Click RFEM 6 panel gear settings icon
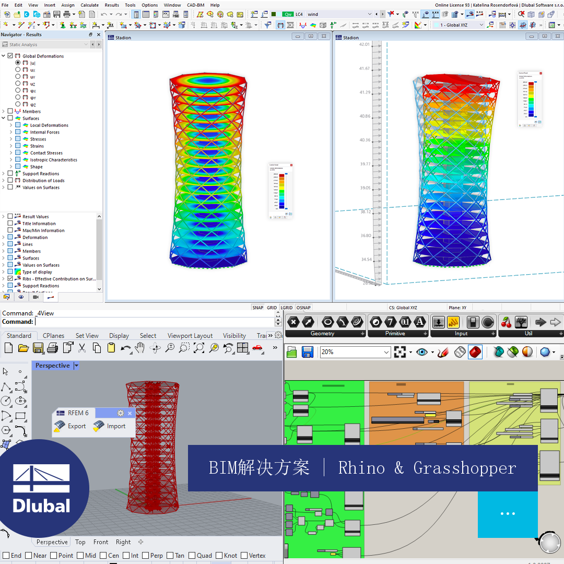564x564 pixels. (121, 413)
